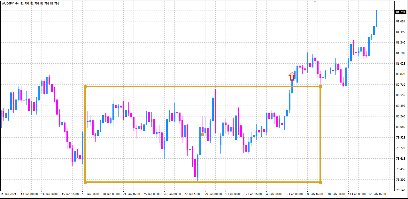408x199 pixels.
Task: Select the 11 Jan 2021 date label
Action: pyautogui.click(x=8, y=194)
